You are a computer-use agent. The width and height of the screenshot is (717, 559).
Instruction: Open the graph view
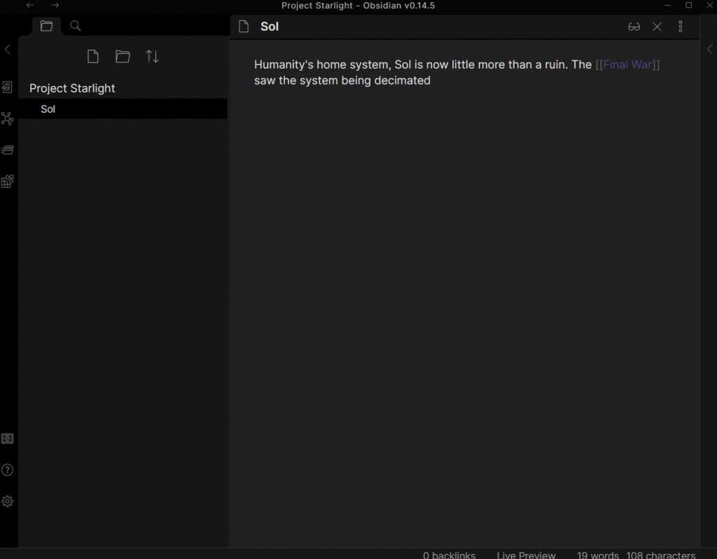(7, 118)
